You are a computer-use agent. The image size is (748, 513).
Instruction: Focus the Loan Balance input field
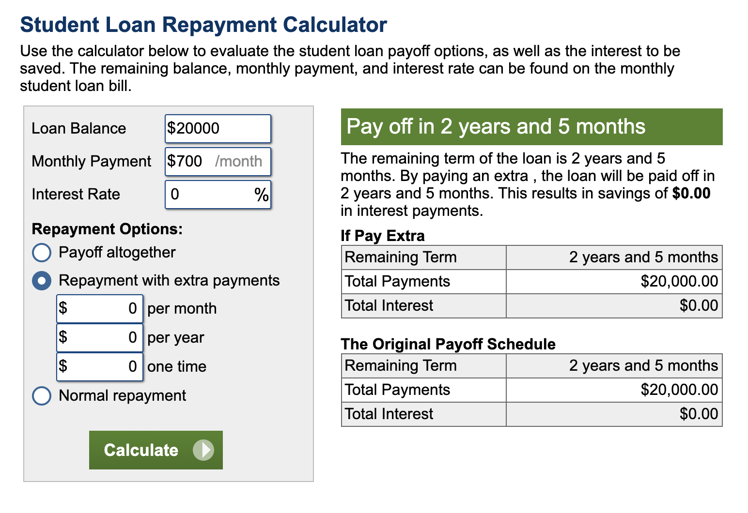(218, 128)
